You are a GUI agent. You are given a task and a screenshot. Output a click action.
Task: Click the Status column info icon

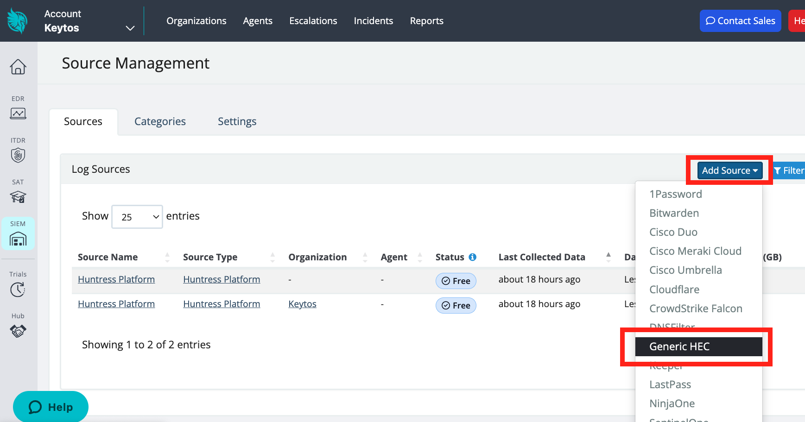pyautogui.click(x=473, y=257)
